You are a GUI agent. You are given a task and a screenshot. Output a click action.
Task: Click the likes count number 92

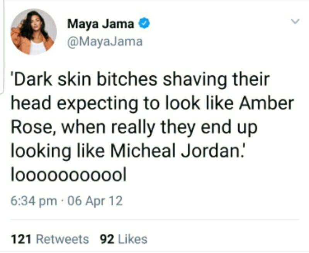tap(107, 239)
